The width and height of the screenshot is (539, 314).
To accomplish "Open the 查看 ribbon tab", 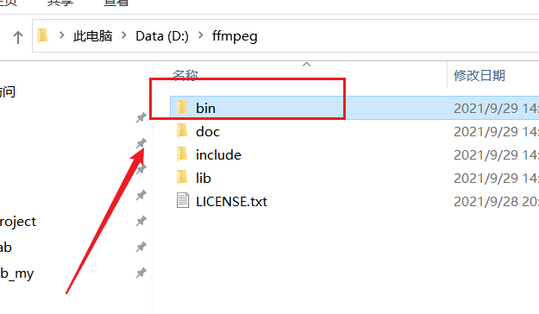I will tap(116, 3).
